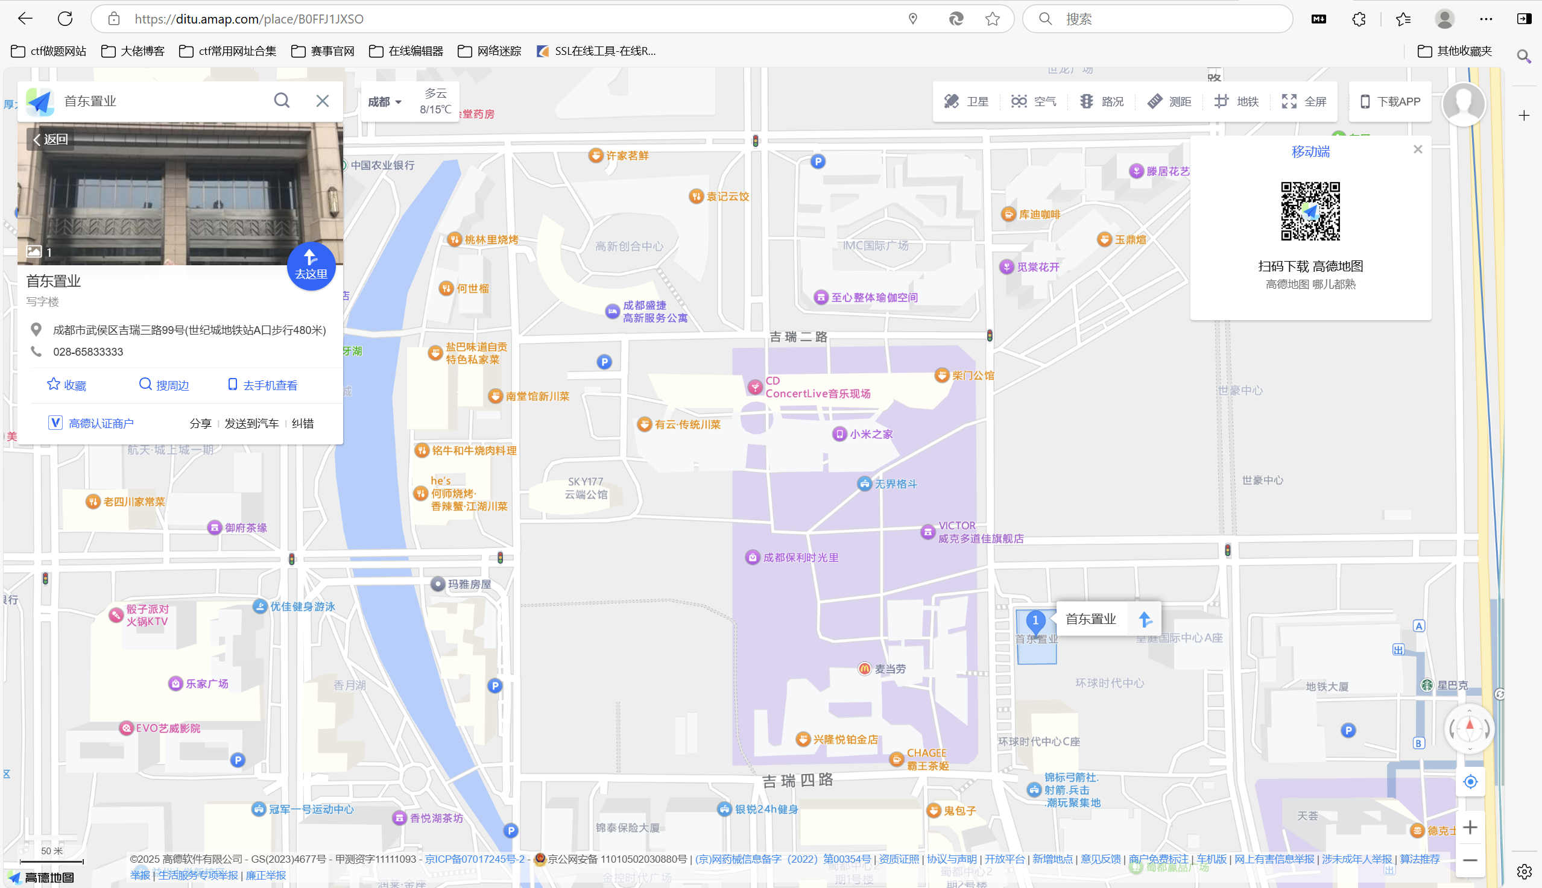Click the 下载APP button
Screen dimensions: 1542x888
click(x=1390, y=101)
